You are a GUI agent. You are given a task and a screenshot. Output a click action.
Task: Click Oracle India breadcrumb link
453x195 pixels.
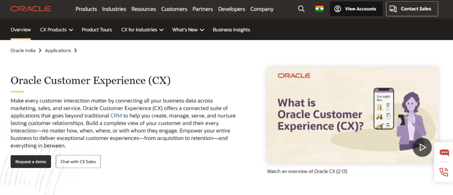point(23,50)
